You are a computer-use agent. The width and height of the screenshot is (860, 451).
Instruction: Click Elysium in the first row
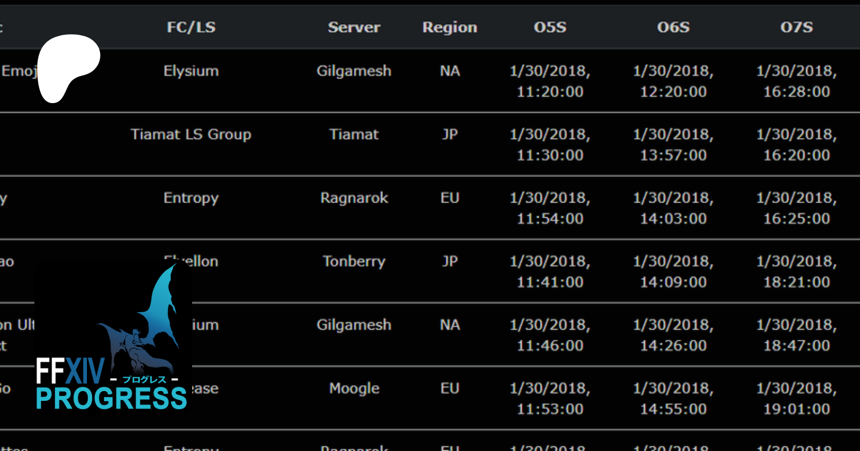[191, 71]
